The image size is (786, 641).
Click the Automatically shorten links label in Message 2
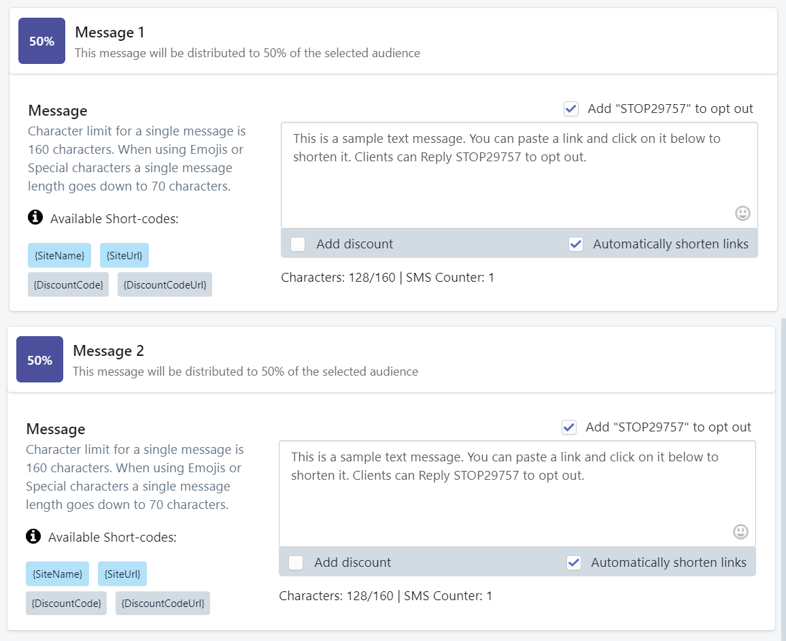point(668,563)
